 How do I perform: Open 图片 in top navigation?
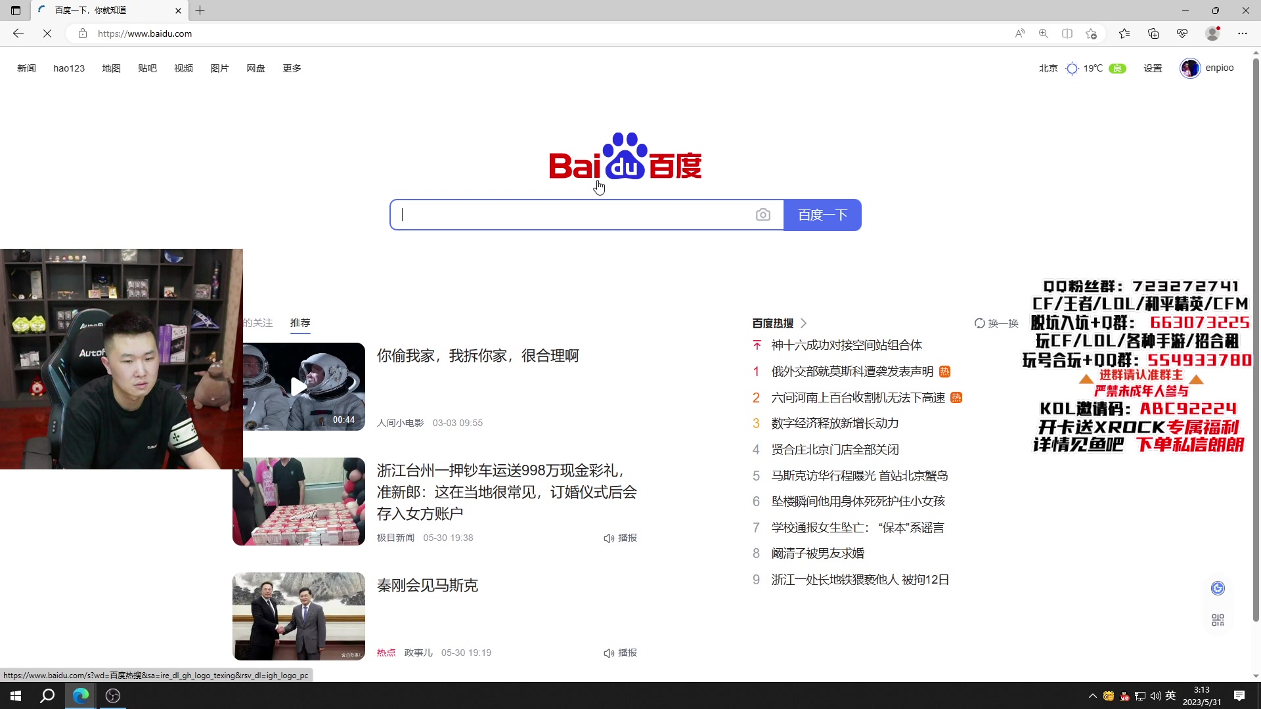tap(219, 68)
